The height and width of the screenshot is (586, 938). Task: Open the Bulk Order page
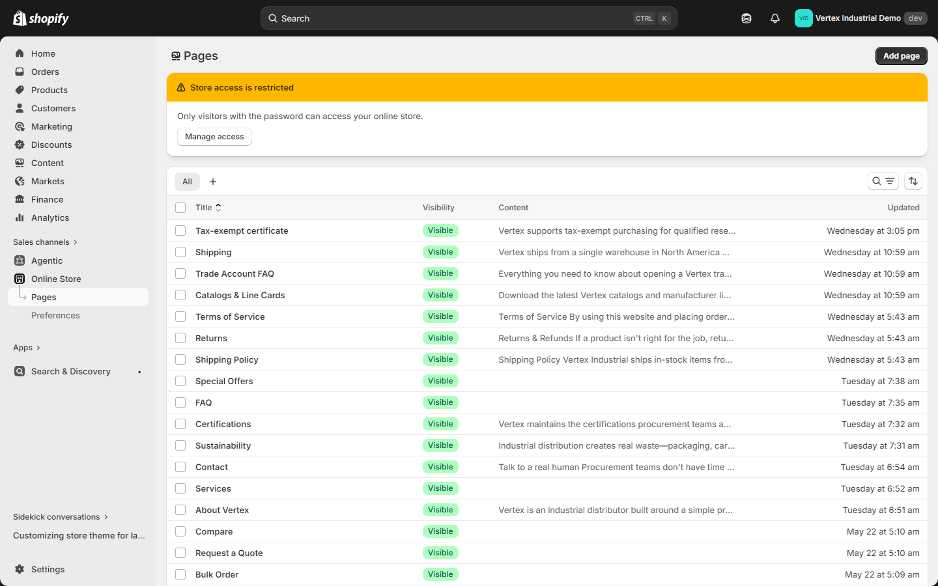(217, 574)
